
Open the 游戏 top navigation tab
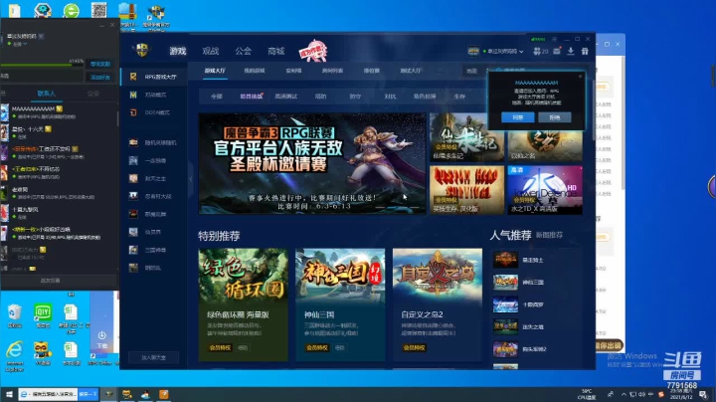pyautogui.click(x=178, y=51)
